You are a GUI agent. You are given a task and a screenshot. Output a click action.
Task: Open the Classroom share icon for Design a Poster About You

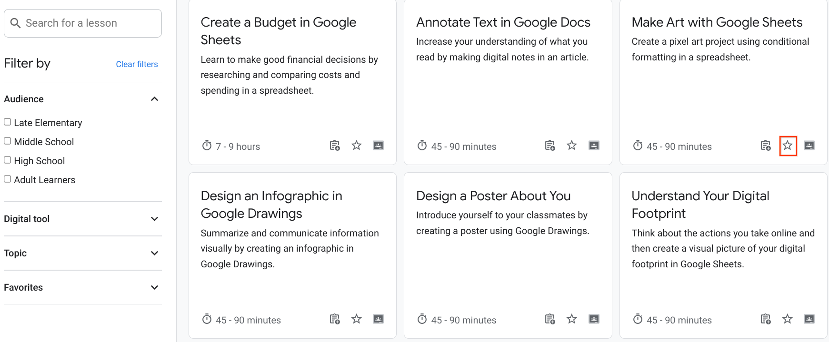click(x=594, y=319)
